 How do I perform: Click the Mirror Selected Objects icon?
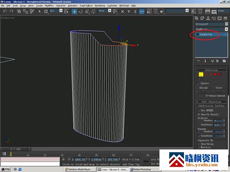[x=149, y=11]
